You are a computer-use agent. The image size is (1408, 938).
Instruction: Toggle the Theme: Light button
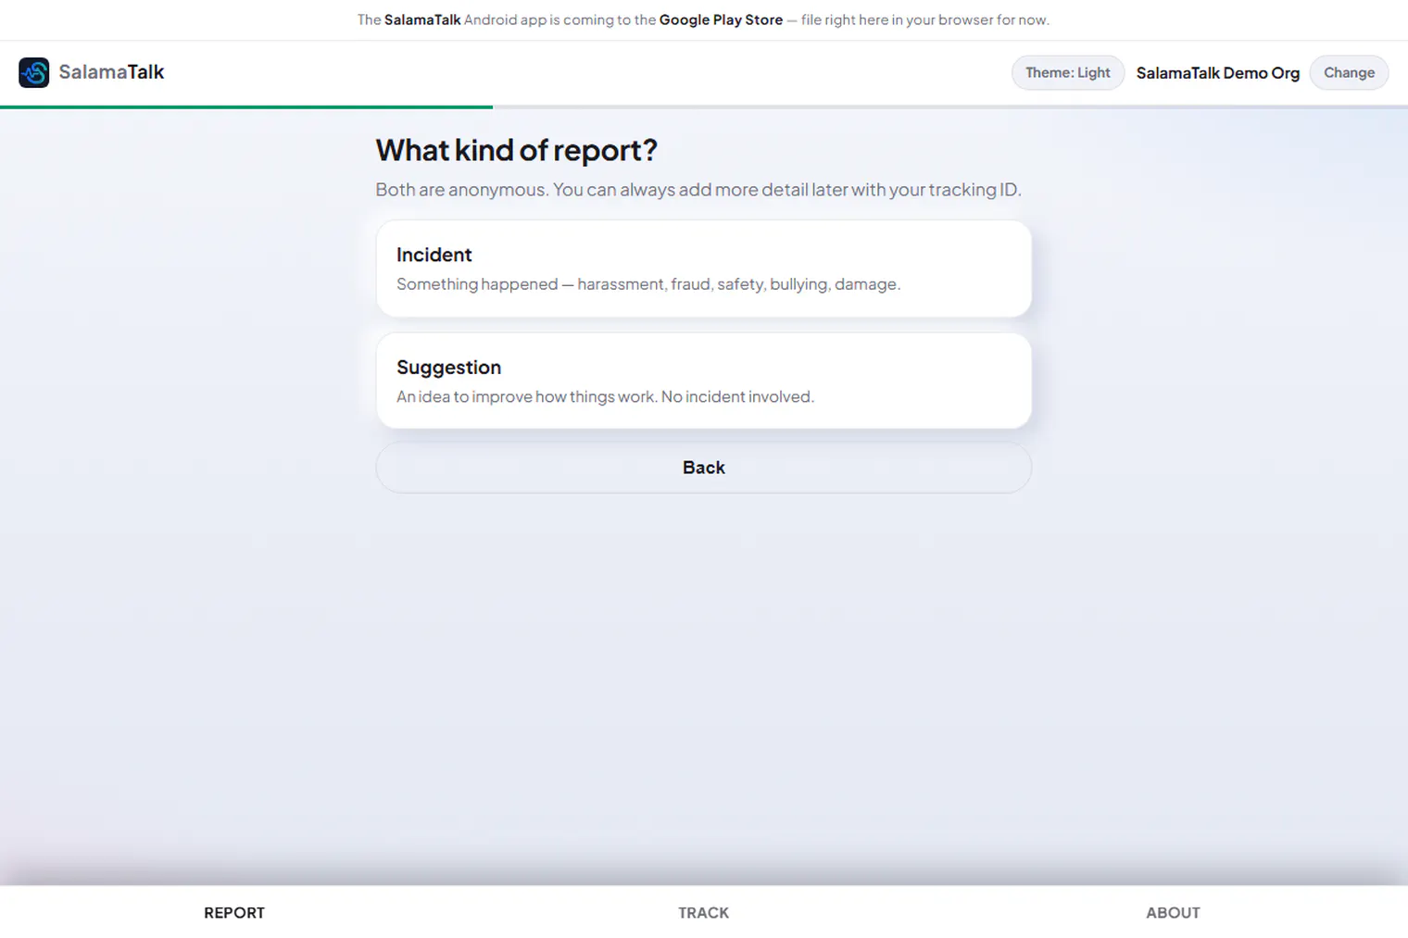pos(1068,72)
